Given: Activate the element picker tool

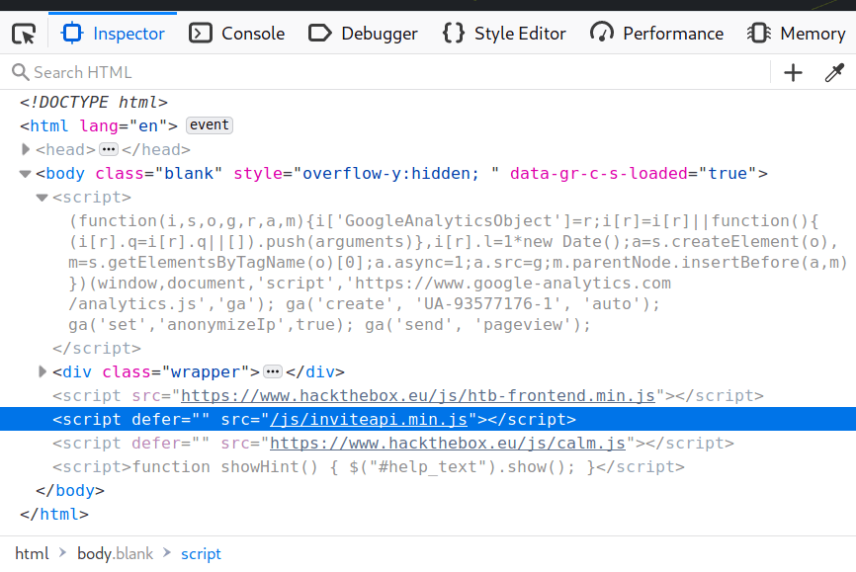Looking at the screenshot, I should click(x=24, y=34).
